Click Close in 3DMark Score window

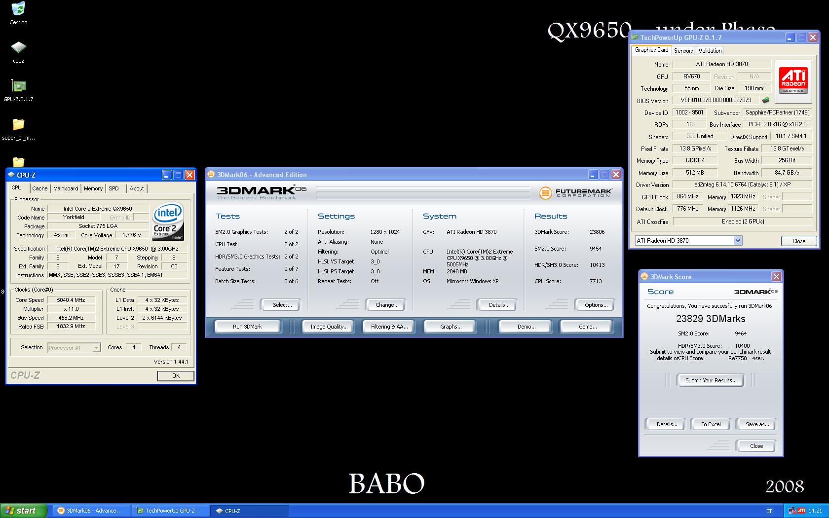(756, 446)
